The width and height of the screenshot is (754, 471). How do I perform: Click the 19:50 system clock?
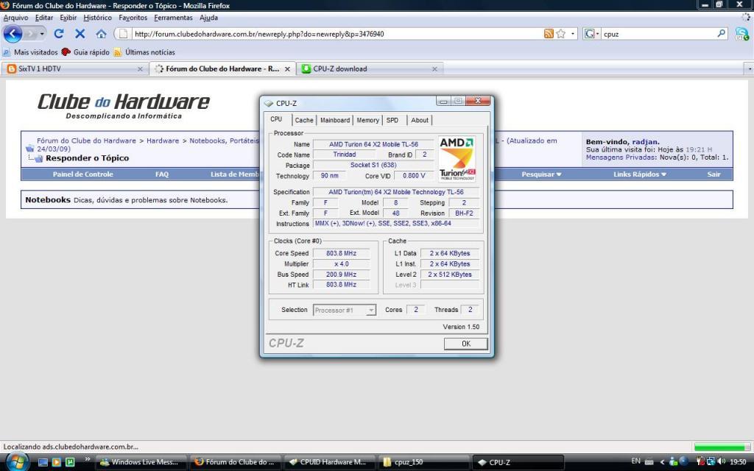click(x=738, y=462)
